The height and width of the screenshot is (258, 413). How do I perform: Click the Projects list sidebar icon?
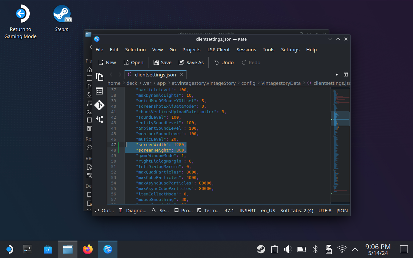click(99, 91)
